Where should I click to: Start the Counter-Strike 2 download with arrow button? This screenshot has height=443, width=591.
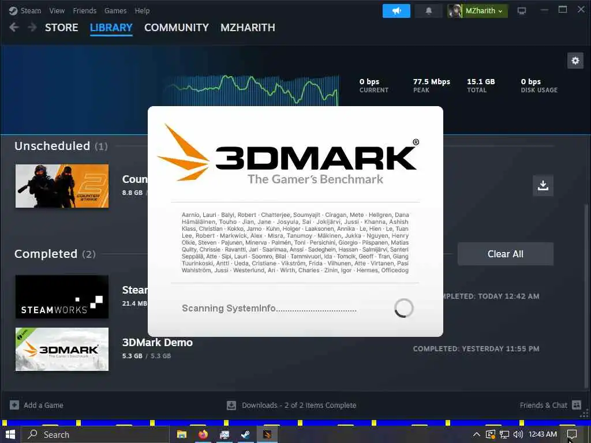point(543,185)
